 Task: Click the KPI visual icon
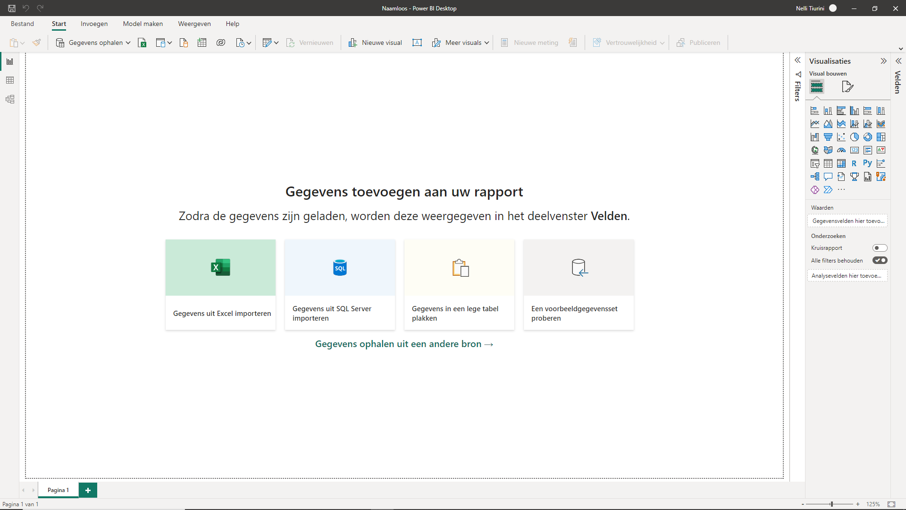(x=881, y=150)
